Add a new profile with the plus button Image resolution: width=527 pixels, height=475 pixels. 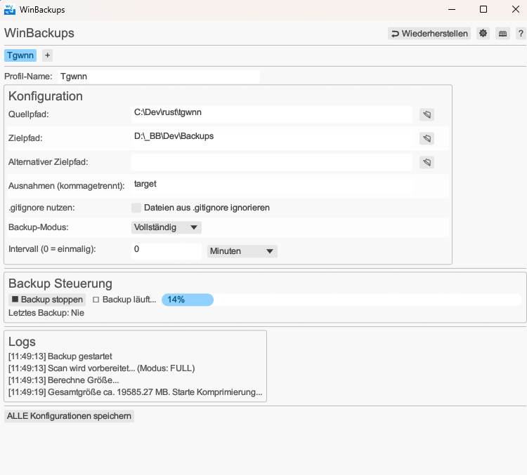tap(47, 55)
